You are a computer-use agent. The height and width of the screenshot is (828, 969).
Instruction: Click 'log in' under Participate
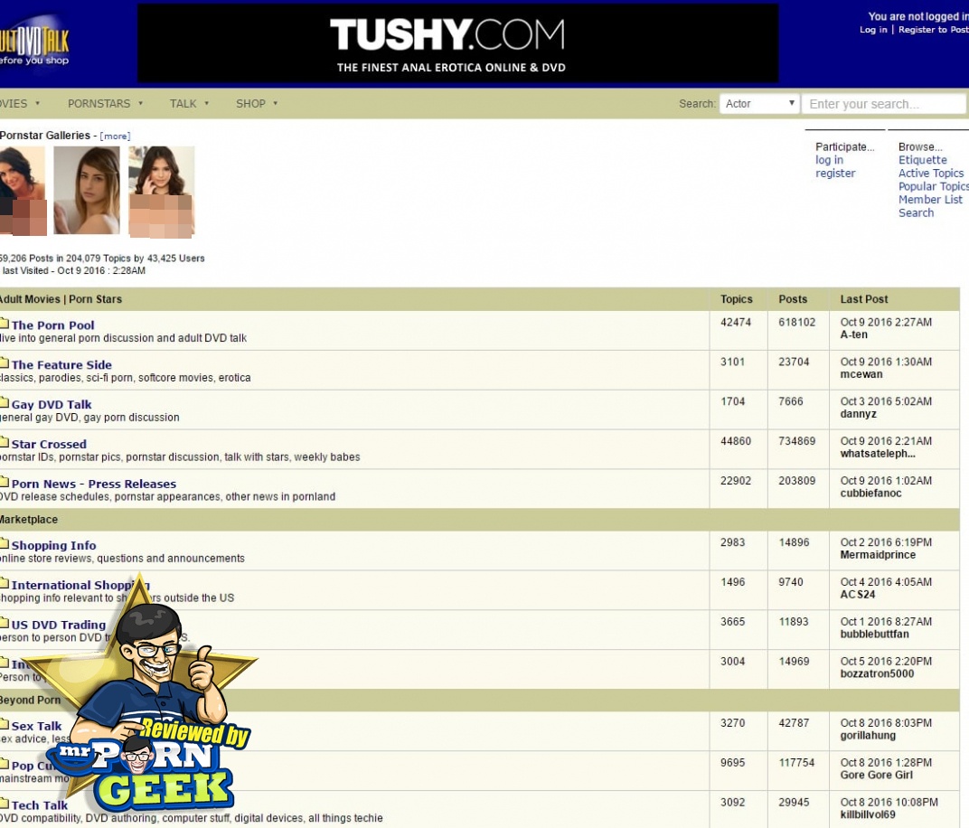coord(829,160)
